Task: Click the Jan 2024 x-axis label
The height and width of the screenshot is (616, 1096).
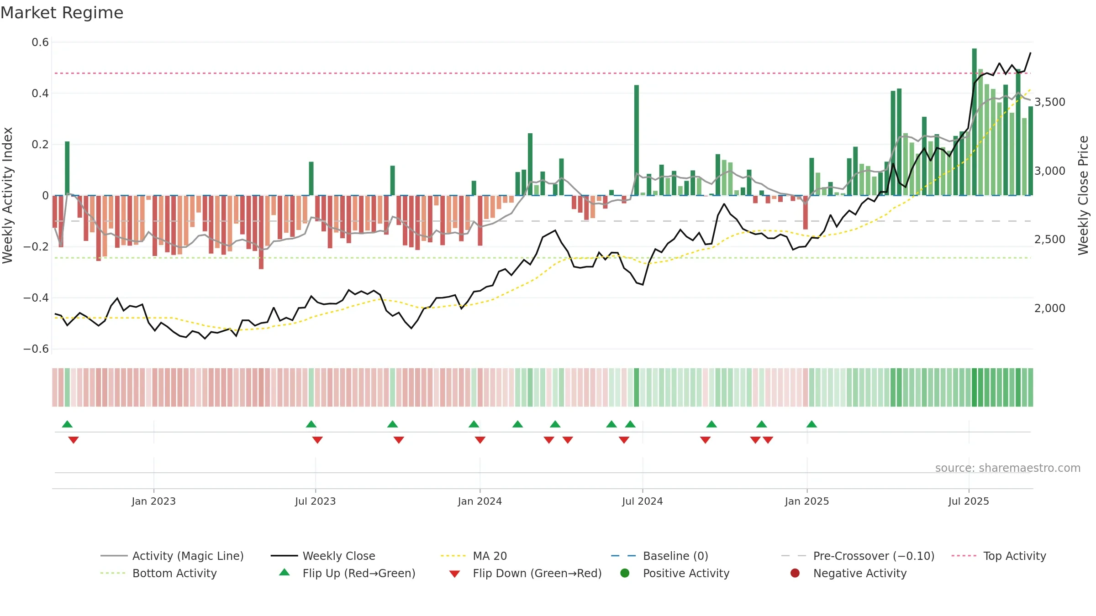Action: 480,501
